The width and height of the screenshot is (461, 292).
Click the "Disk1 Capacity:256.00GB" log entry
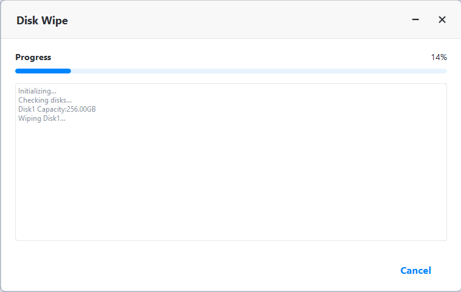(57, 109)
